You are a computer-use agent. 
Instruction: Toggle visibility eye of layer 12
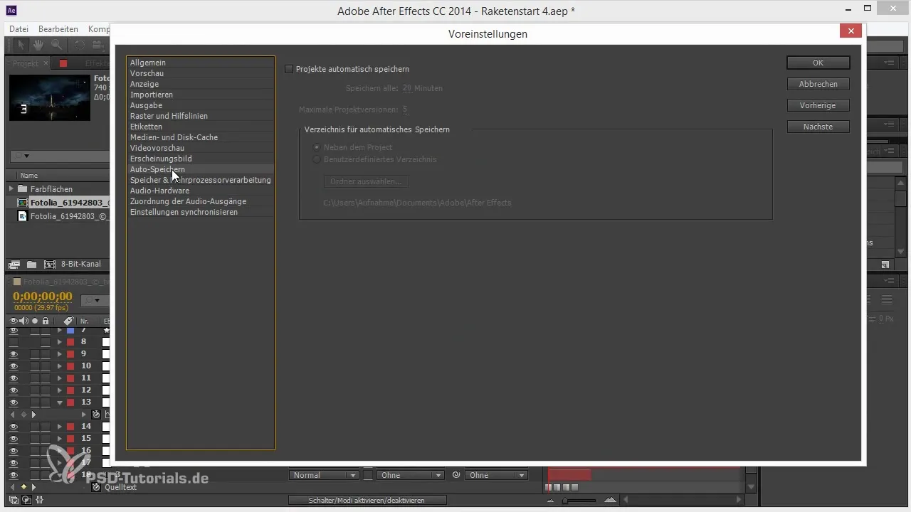[14, 390]
